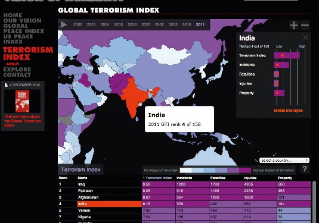Select year 2004 on timeline
The image size is (319, 223).
click(x=105, y=24)
